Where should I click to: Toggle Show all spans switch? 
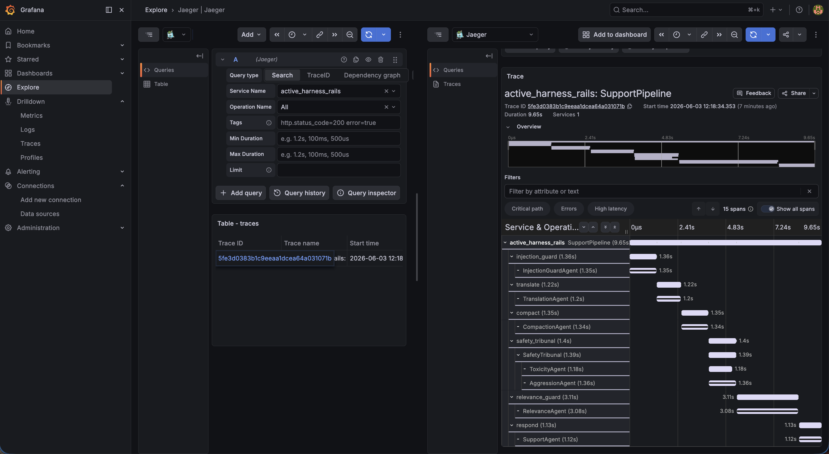pos(768,209)
